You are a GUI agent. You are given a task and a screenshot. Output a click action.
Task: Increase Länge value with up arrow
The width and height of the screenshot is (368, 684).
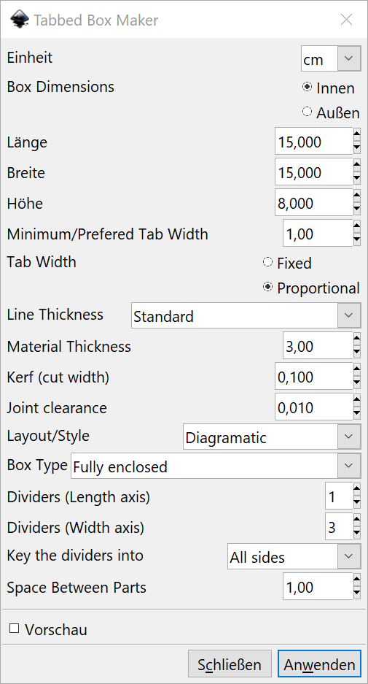click(x=356, y=134)
